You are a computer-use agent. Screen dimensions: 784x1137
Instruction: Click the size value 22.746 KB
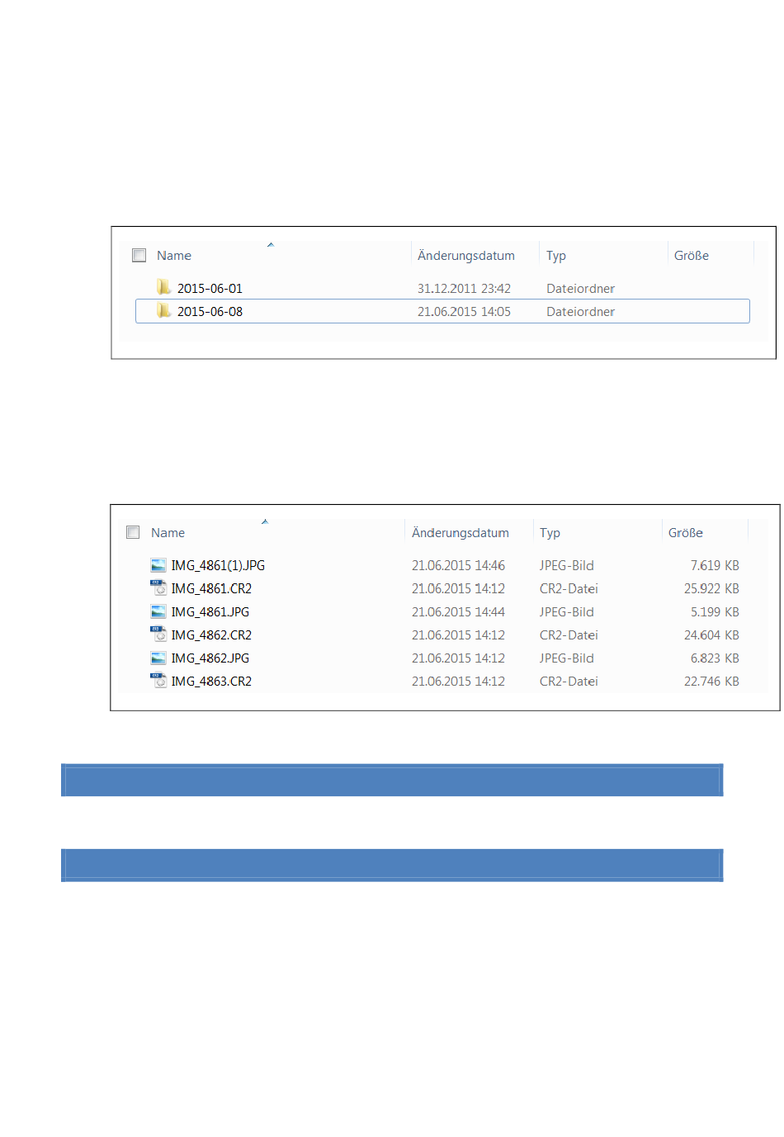coord(711,681)
